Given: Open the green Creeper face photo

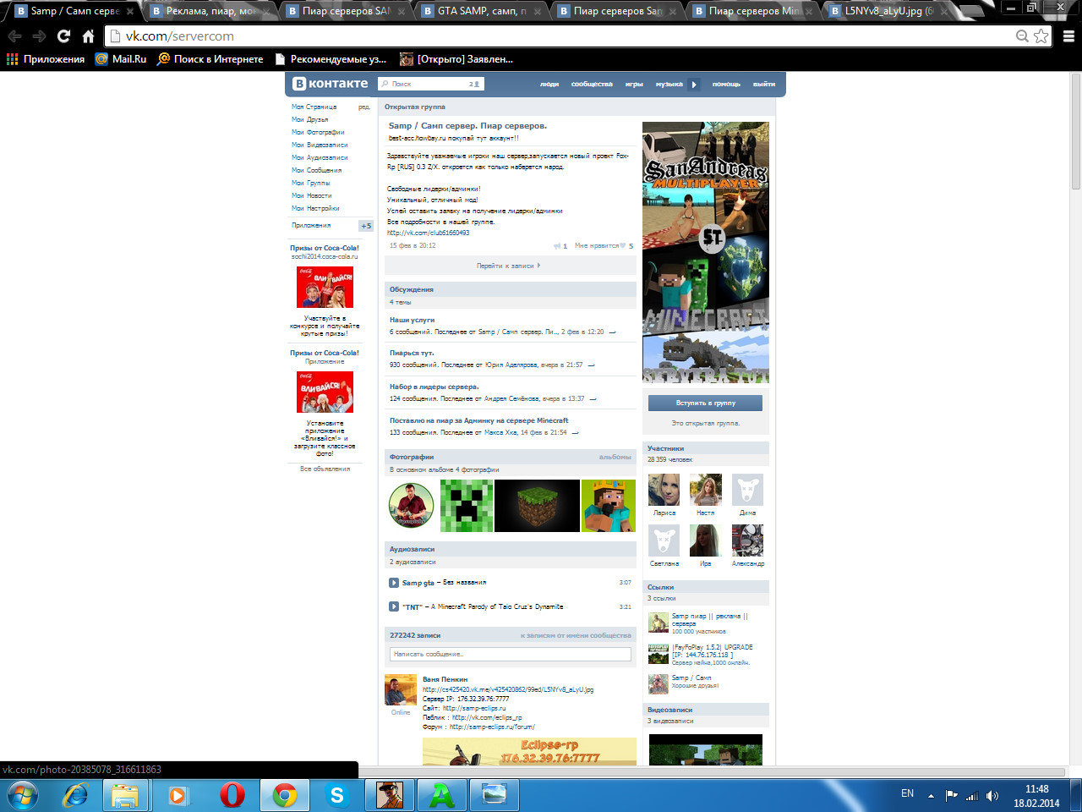Looking at the screenshot, I should pos(466,506).
